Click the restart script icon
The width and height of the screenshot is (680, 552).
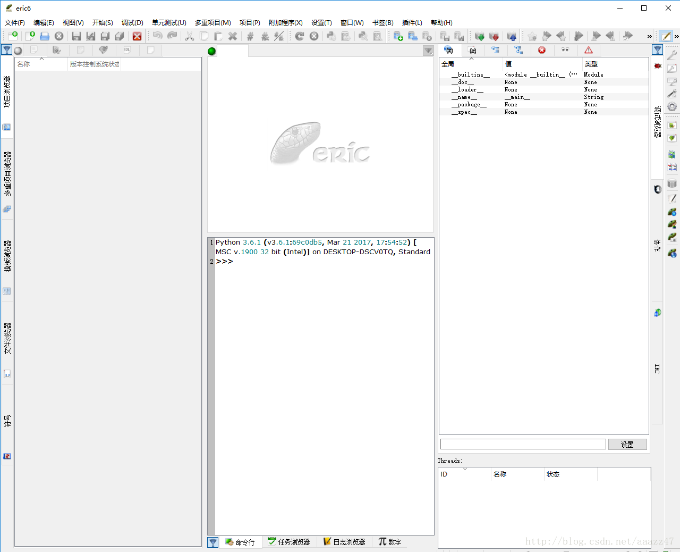point(300,36)
